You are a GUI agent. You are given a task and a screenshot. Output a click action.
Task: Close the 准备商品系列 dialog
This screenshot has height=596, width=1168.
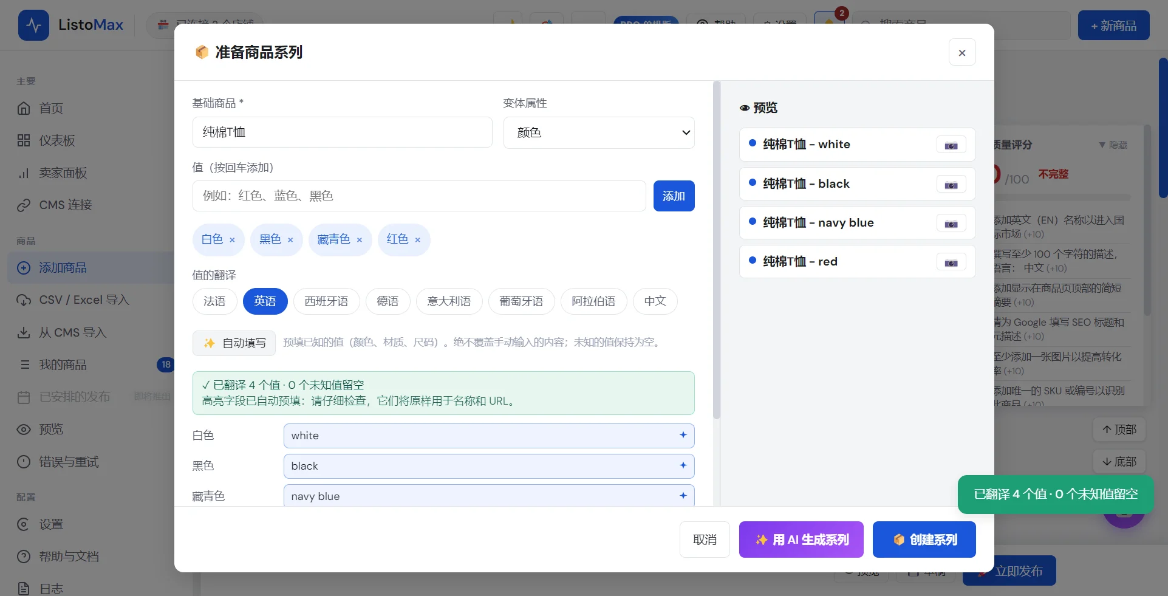click(962, 53)
